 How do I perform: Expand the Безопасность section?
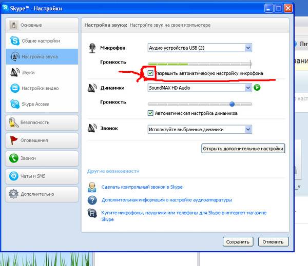pyautogui.click(x=42, y=122)
